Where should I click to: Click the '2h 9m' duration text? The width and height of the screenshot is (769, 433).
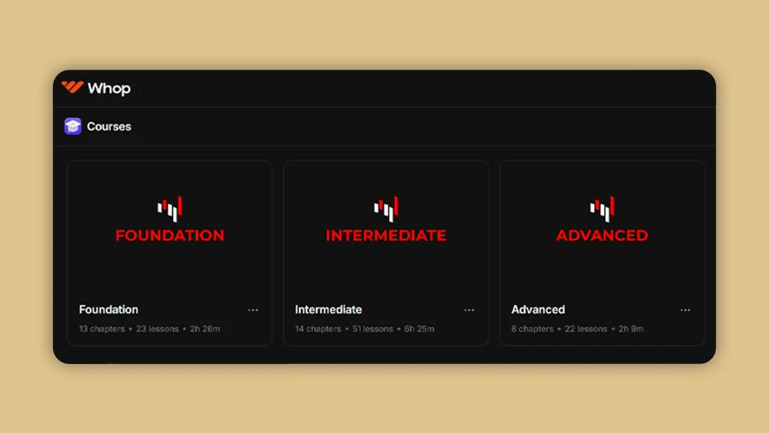click(631, 329)
